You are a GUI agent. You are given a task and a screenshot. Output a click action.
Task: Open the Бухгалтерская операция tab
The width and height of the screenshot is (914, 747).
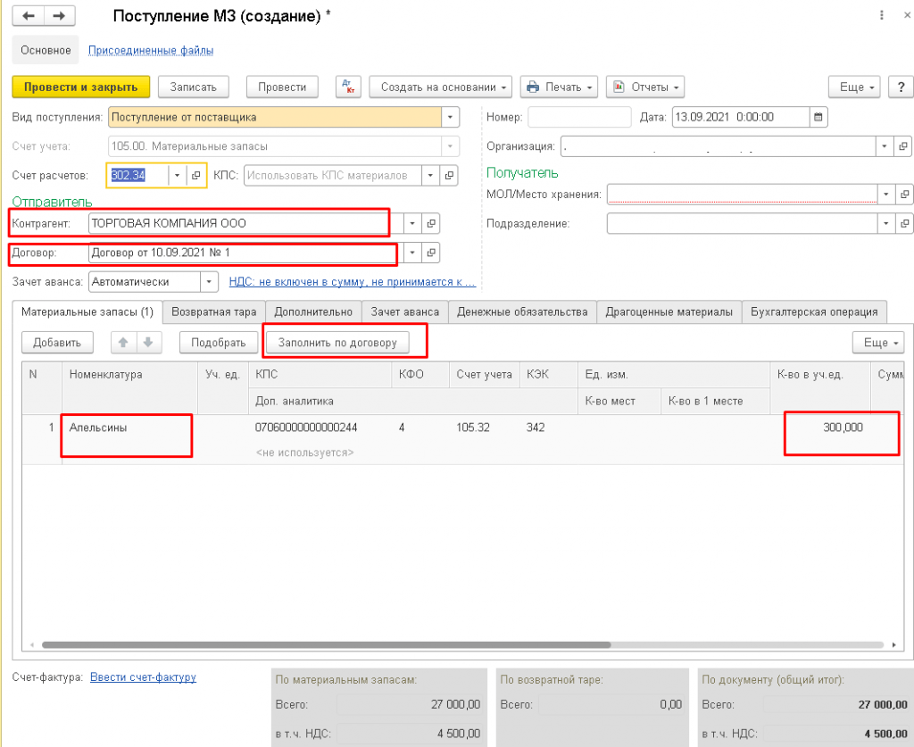[x=814, y=311]
